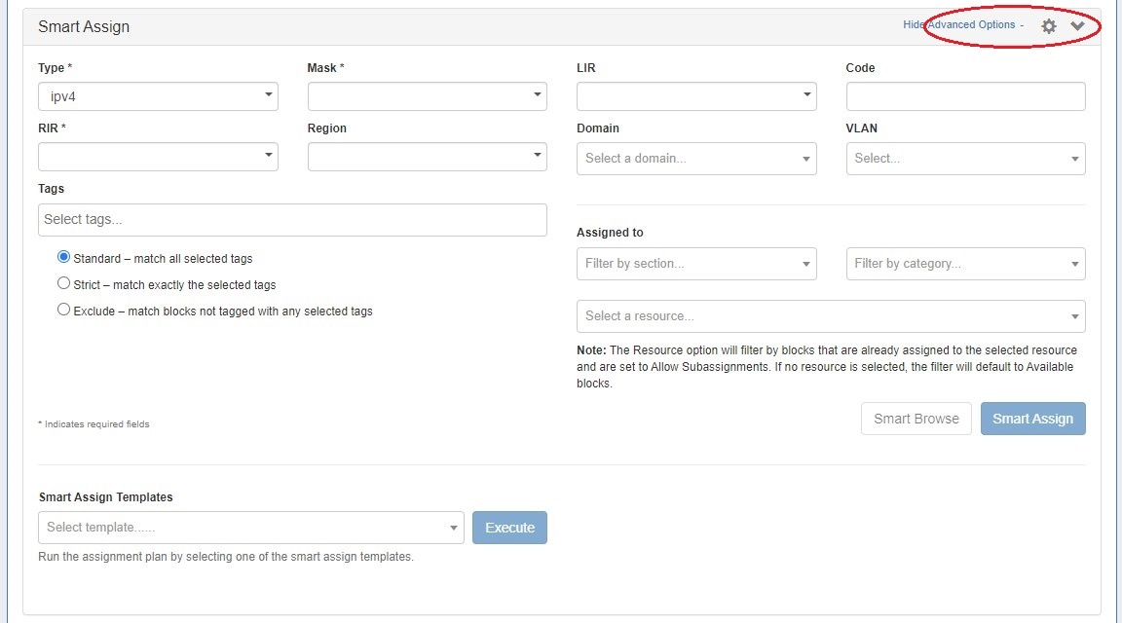Open Filter by category dropdown

[965, 264]
